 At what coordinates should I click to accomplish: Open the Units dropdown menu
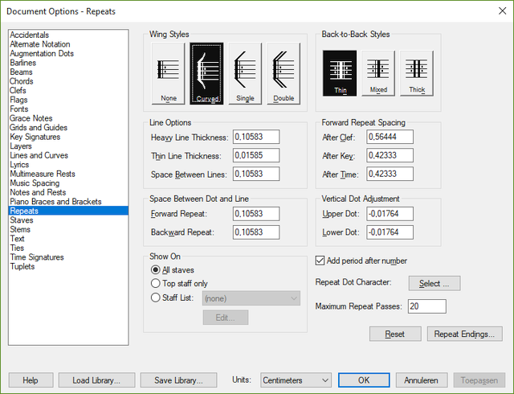296,380
